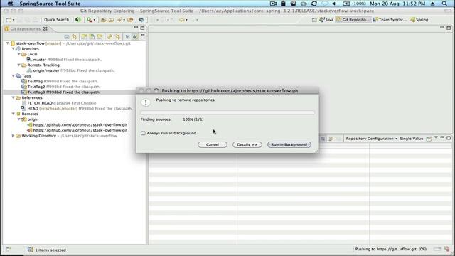Click the warning icon in the Pushing dialog

146,102
